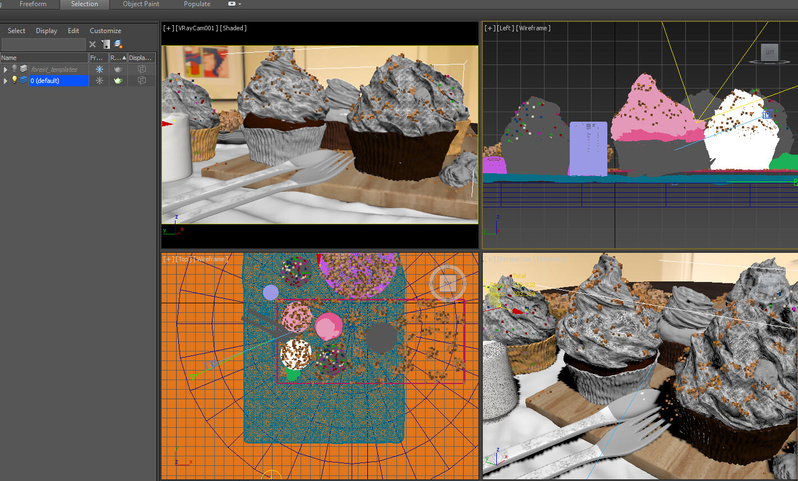
Task: Toggle renderable teapot for 0 (default) layer
Action: 118,80
